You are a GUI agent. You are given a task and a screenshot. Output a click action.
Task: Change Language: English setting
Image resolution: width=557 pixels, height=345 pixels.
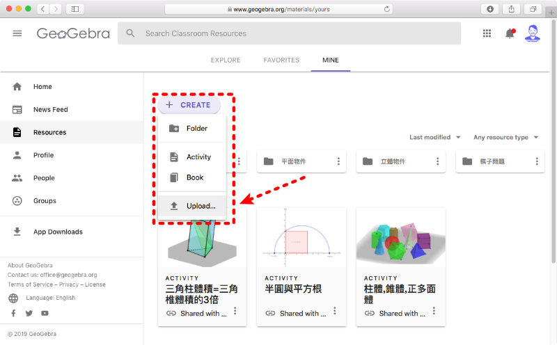tap(50, 298)
